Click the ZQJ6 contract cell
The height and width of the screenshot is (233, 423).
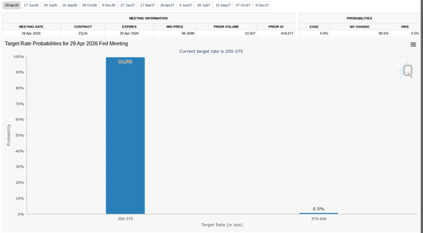pos(83,33)
